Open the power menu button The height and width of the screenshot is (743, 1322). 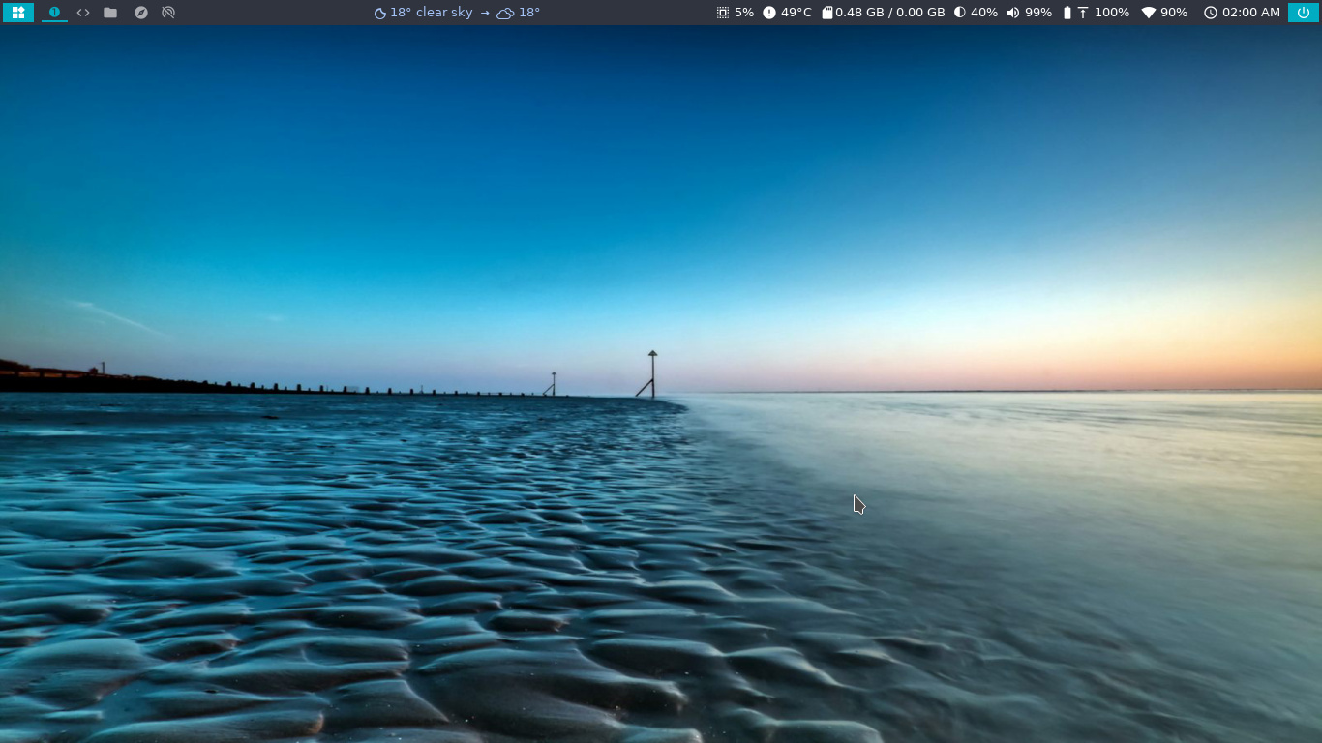[x=1303, y=13]
